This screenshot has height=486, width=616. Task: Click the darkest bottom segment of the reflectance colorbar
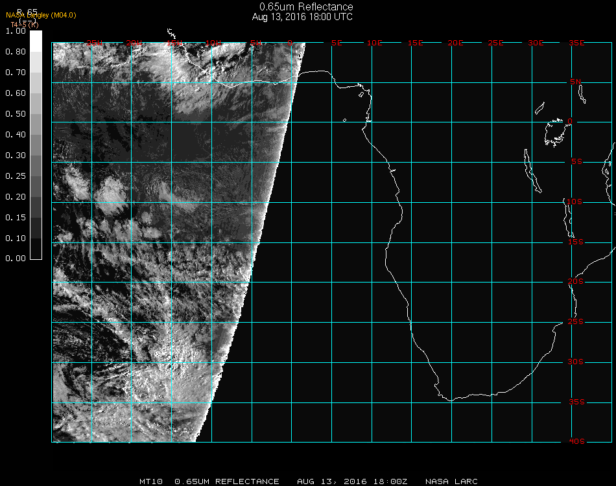click(36, 248)
